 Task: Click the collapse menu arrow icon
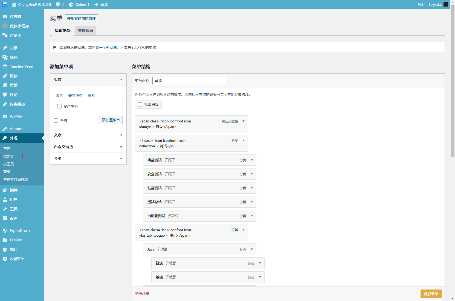5,259
